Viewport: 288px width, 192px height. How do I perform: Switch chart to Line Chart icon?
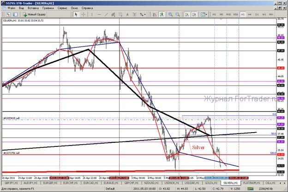click(155, 14)
